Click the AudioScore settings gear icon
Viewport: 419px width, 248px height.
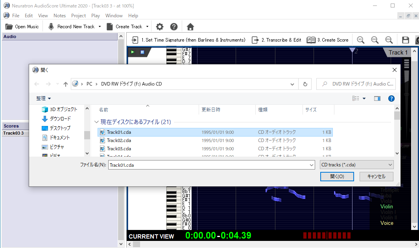click(159, 27)
